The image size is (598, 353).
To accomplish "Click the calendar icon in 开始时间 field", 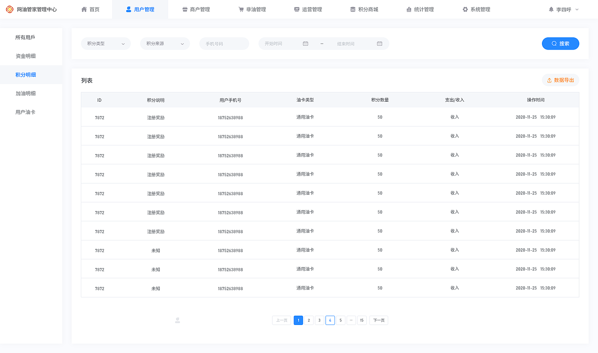I will (x=306, y=43).
